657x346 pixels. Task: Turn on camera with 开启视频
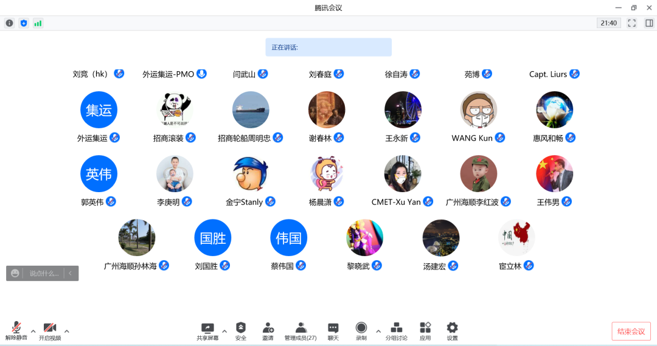coord(50,331)
